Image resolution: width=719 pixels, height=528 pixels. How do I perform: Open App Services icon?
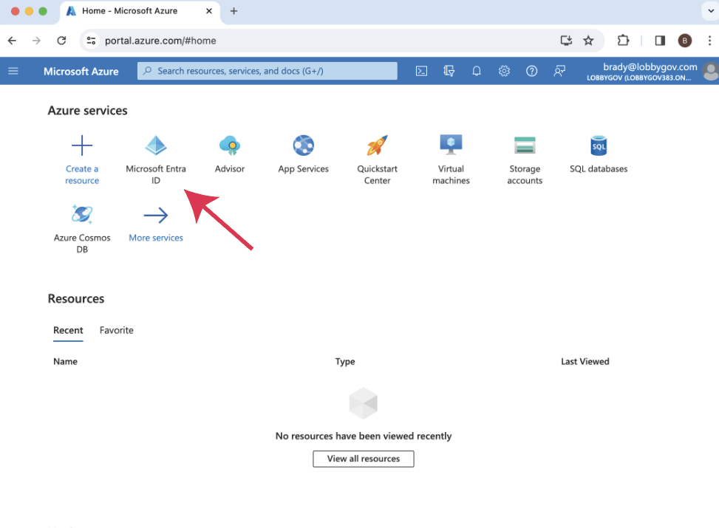304,145
